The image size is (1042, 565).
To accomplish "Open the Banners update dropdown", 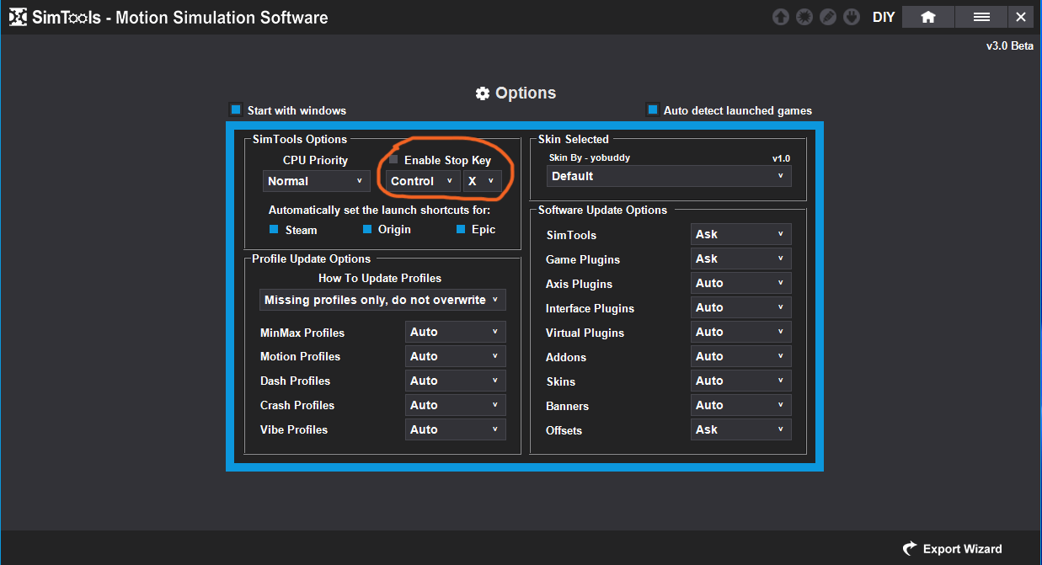I will pyautogui.click(x=741, y=405).
